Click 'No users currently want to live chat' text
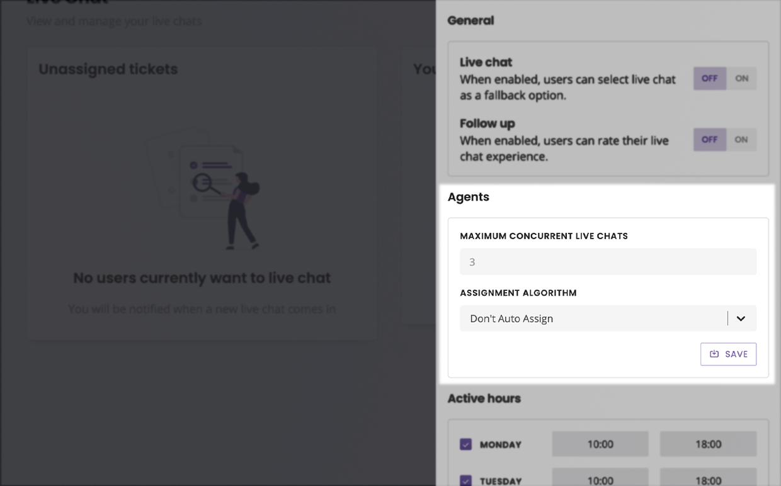 point(202,278)
